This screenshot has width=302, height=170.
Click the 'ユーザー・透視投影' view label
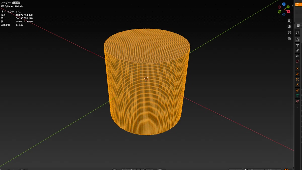(x=11, y=3)
